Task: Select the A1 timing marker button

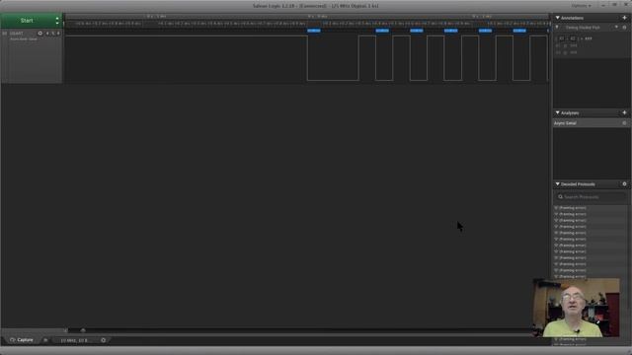Action: coord(561,38)
